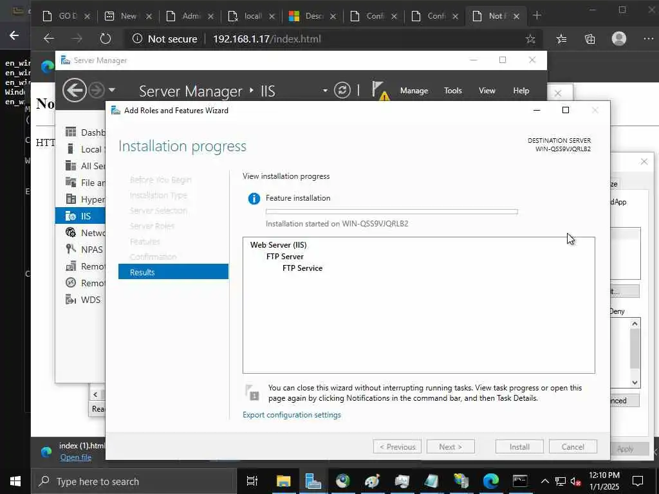Open Microsoft Edge from the taskbar
This screenshot has width=659, height=494.
(490, 481)
